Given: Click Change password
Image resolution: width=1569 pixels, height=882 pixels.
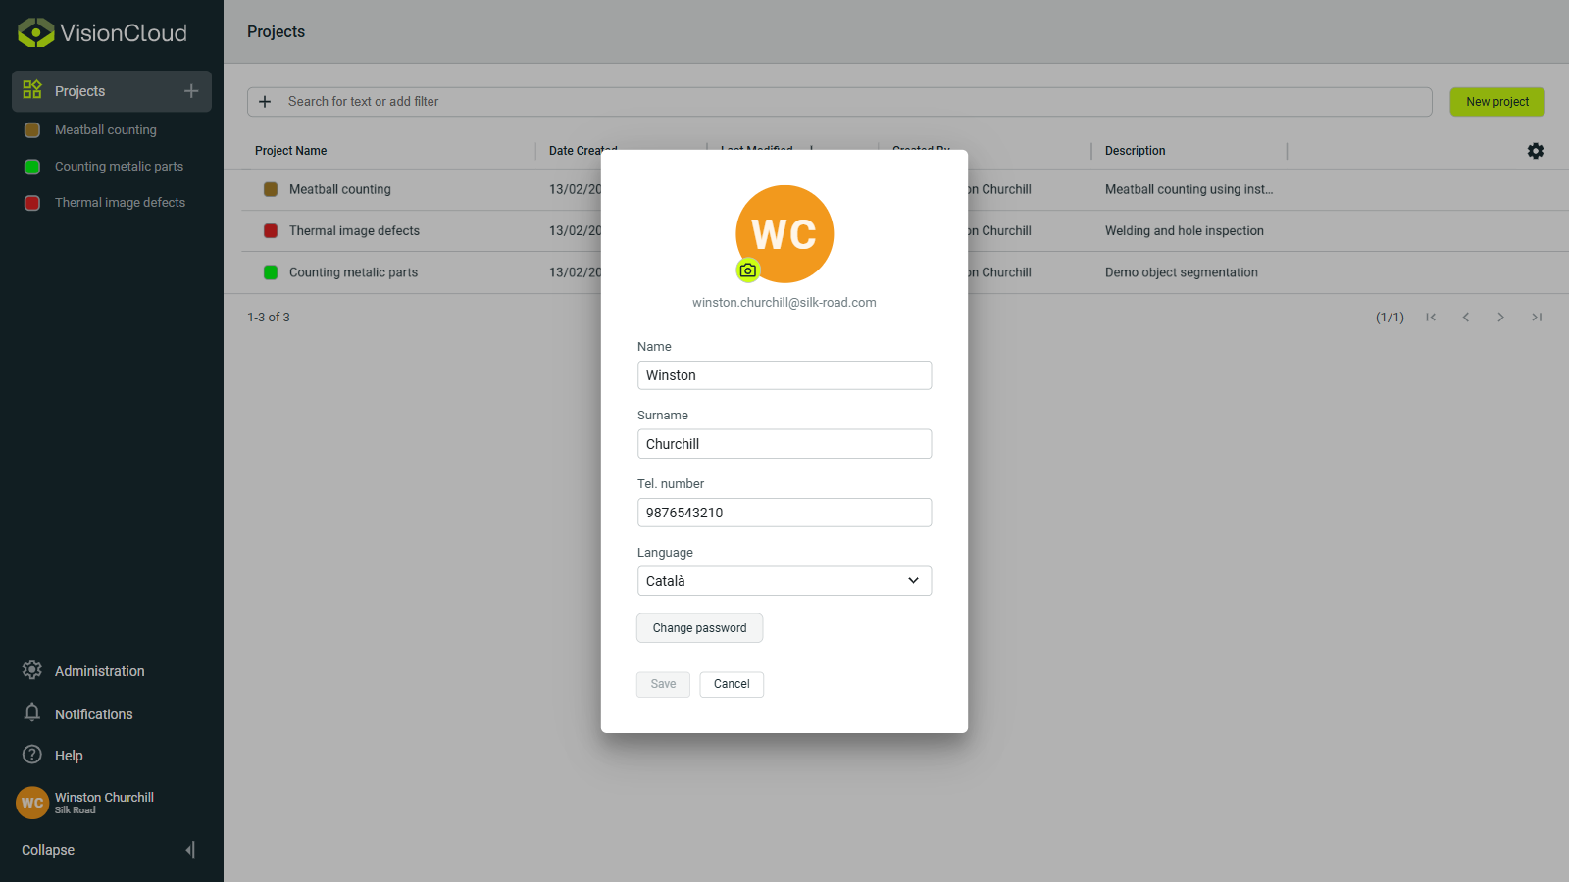Looking at the screenshot, I should (699, 627).
